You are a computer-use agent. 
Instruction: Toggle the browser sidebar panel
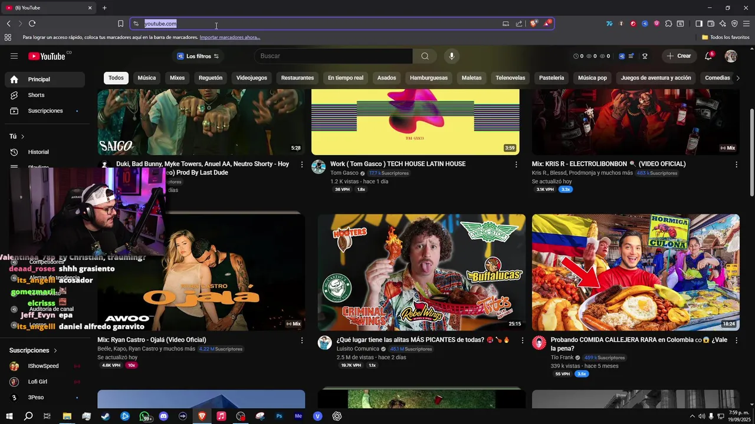click(699, 24)
